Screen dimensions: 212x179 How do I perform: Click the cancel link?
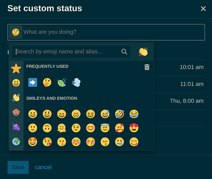click(x=43, y=167)
